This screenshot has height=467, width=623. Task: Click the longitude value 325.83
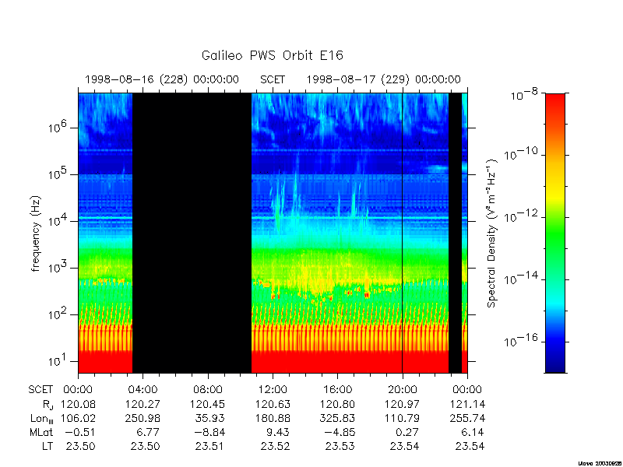(x=337, y=418)
